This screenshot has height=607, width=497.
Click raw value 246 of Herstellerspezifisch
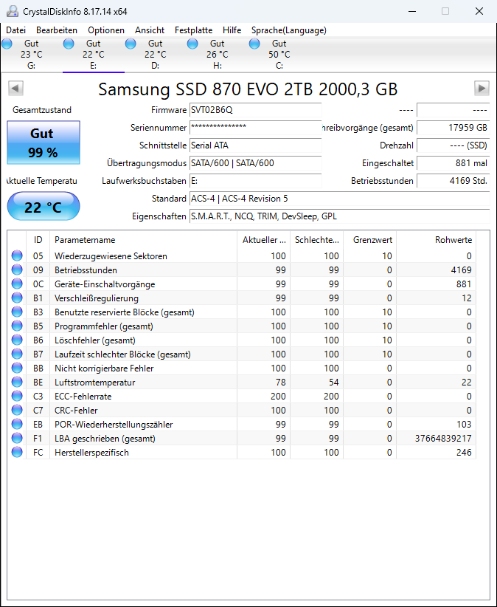tap(464, 453)
